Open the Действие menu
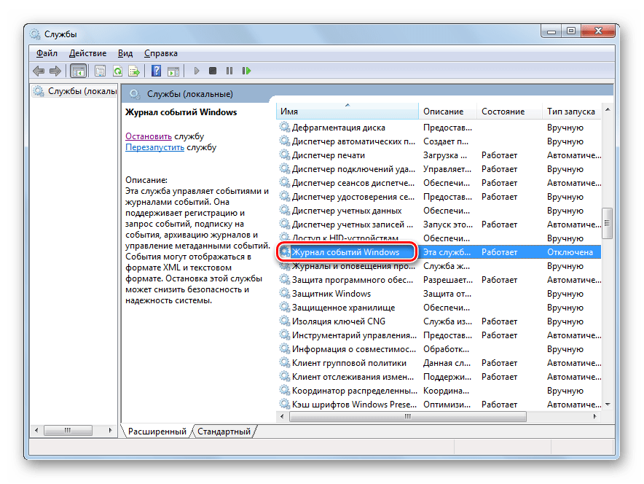Image resolution: width=644 pixels, height=484 pixels. (88, 52)
